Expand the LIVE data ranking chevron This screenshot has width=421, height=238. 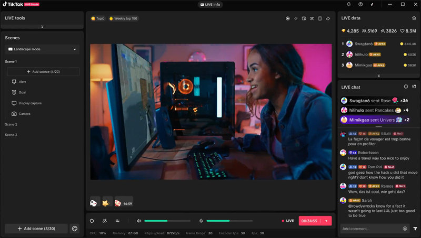(378, 76)
